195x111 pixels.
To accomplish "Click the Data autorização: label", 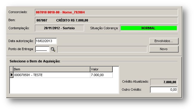I will tap(21, 41).
